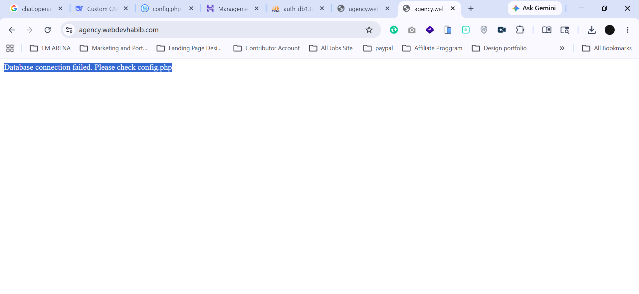Screen dimensions: 639x294
Task: Reload the current page
Action: click(x=48, y=30)
